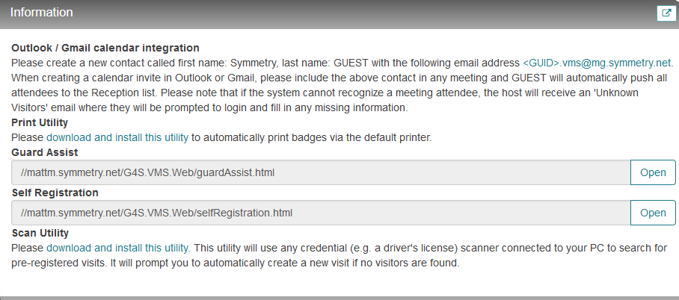Download the Print Utility installer link
The width and height of the screenshot is (679, 300).
[117, 137]
